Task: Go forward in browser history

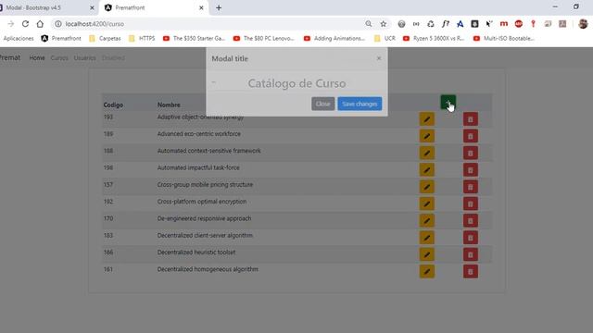Action: click(10, 24)
